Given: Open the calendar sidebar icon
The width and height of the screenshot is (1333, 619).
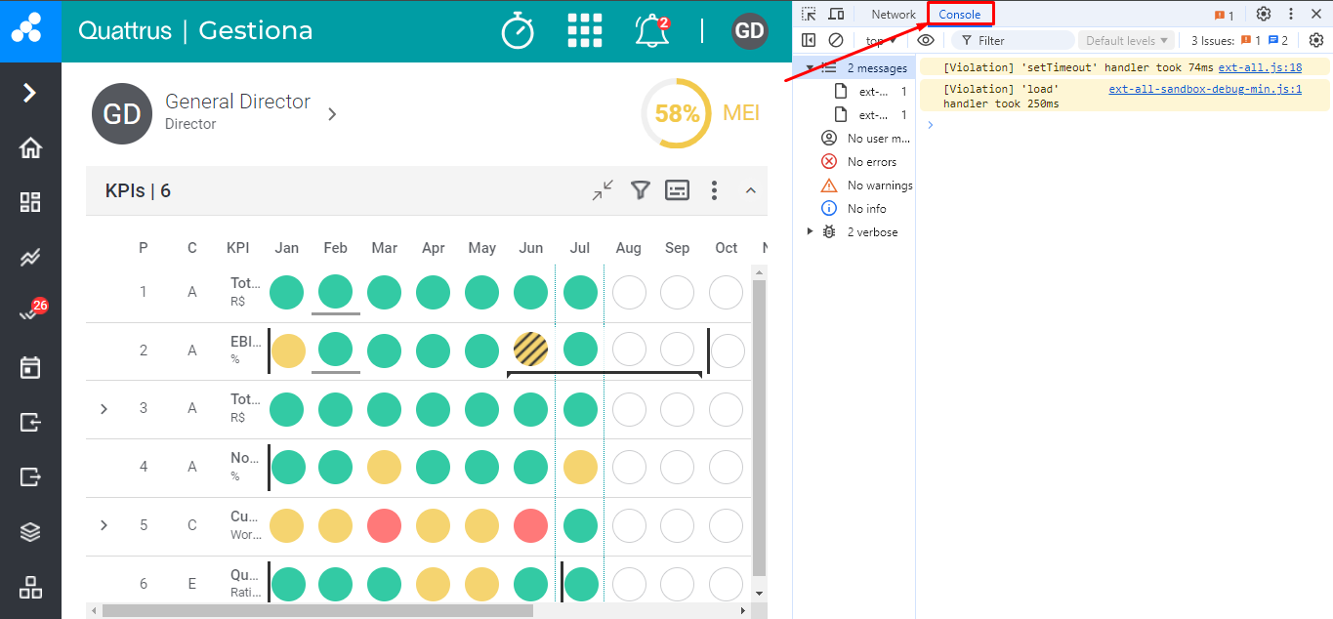Looking at the screenshot, I should (x=30, y=367).
